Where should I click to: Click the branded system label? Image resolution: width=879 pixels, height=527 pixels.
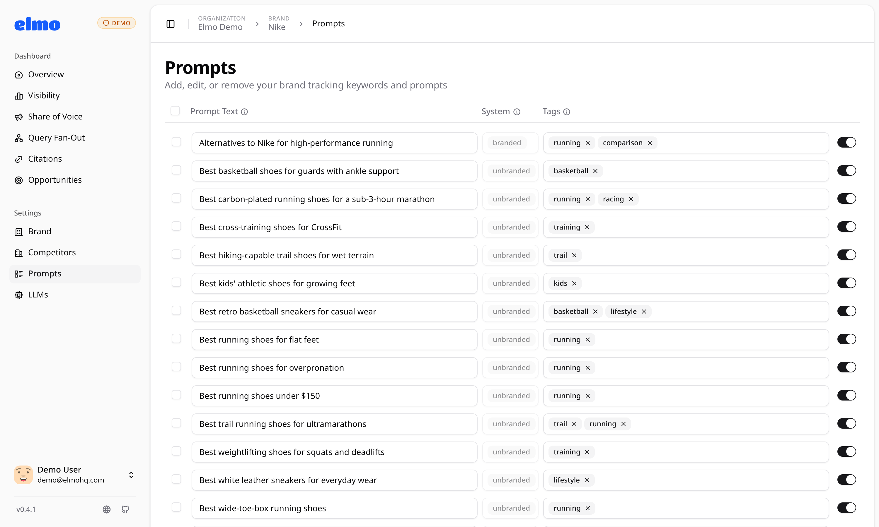coord(507,143)
